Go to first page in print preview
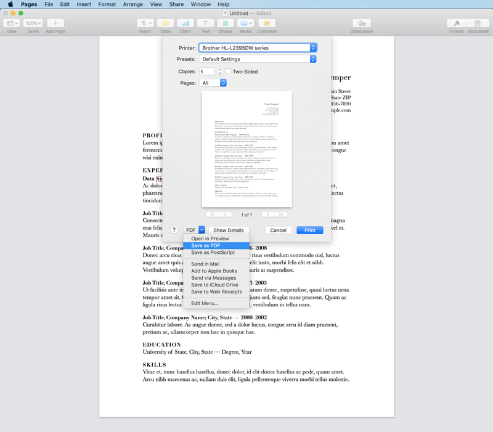 (x=212, y=214)
